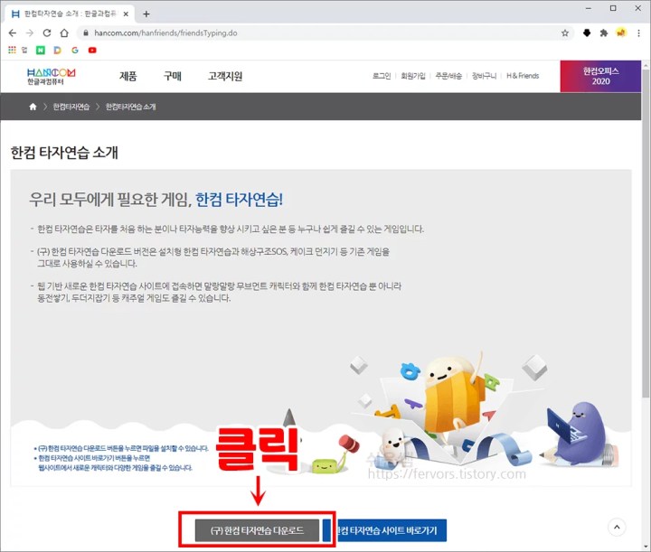This screenshot has width=651, height=552.
Task: Open the Apps grid bookmark
Action: click(x=12, y=50)
